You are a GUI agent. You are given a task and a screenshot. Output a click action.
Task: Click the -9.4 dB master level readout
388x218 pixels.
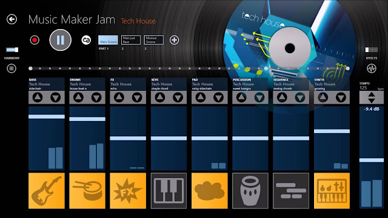pos(372,109)
